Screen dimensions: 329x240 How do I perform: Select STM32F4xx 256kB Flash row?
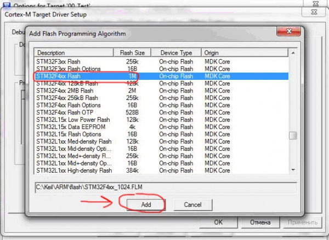(x=161, y=98)
